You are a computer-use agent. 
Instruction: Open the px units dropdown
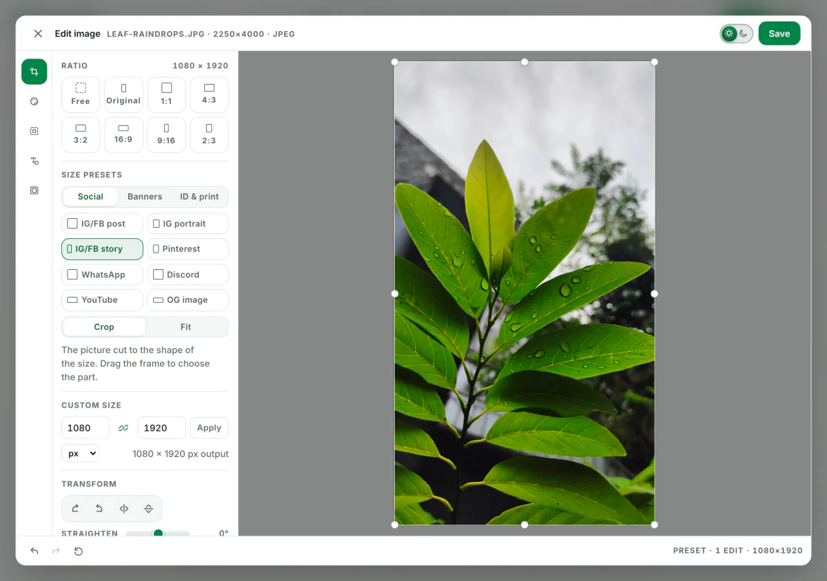[80, 454]
